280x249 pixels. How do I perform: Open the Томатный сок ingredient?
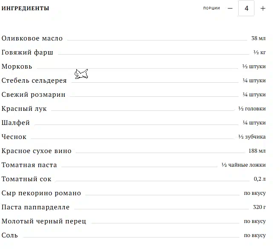point(26,179)
